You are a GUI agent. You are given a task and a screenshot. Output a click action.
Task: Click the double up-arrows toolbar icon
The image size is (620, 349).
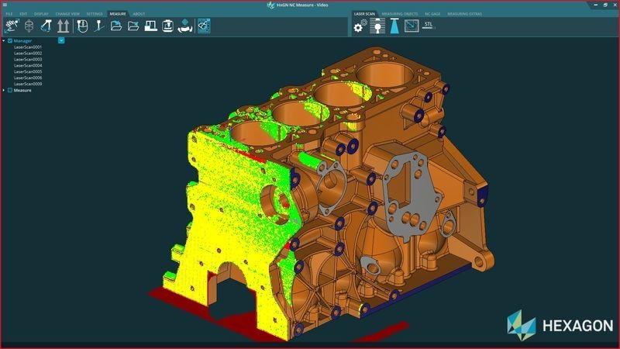(64, 26)
